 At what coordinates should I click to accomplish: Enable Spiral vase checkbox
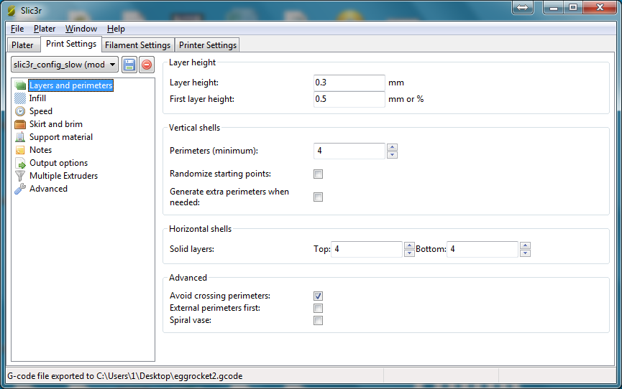(318, 321)
